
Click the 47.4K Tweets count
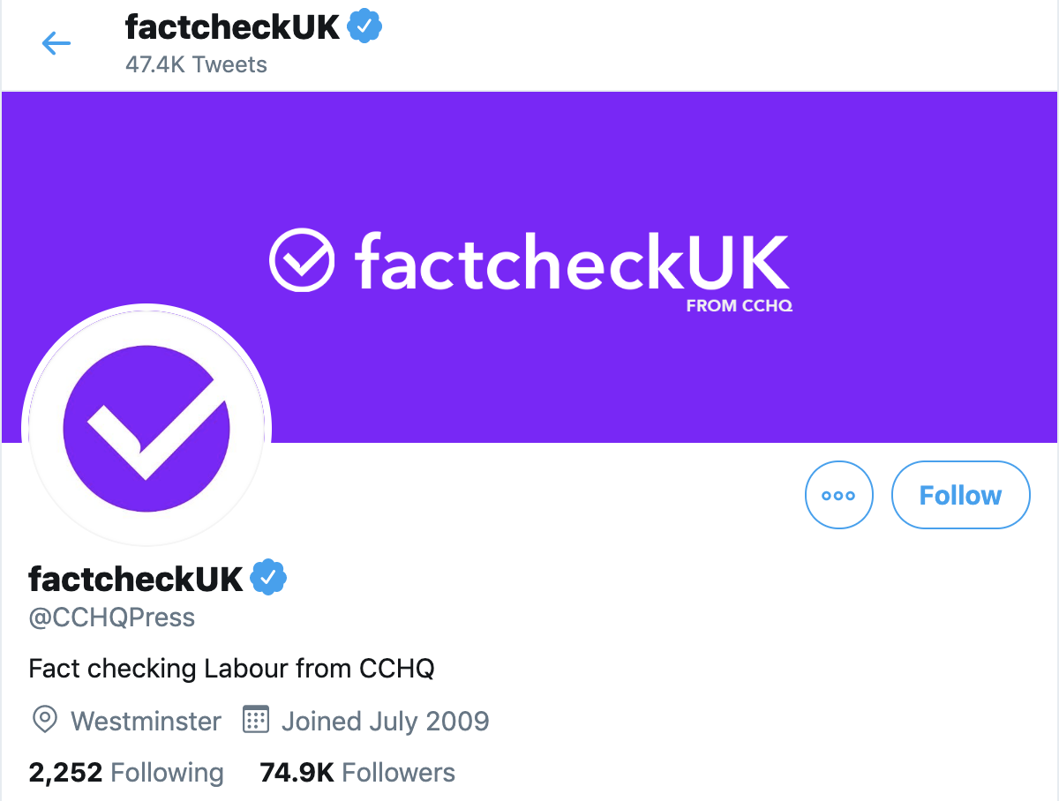196,64
